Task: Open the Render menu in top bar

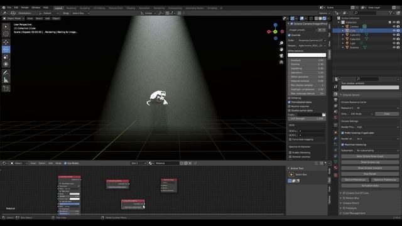Action: click(25, 8)
